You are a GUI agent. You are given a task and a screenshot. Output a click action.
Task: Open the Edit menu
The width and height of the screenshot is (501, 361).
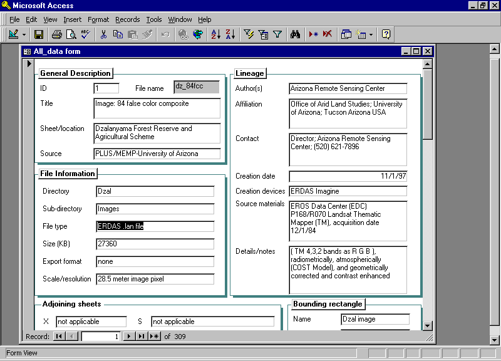(x=31, y=19)
